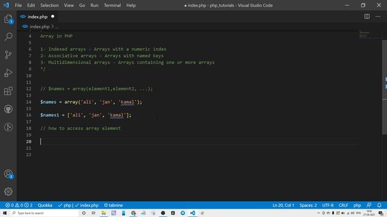This screenshot has width=387, height=217.
Task: Open the Explorer view in activity bar
Action: click(8, 19)
